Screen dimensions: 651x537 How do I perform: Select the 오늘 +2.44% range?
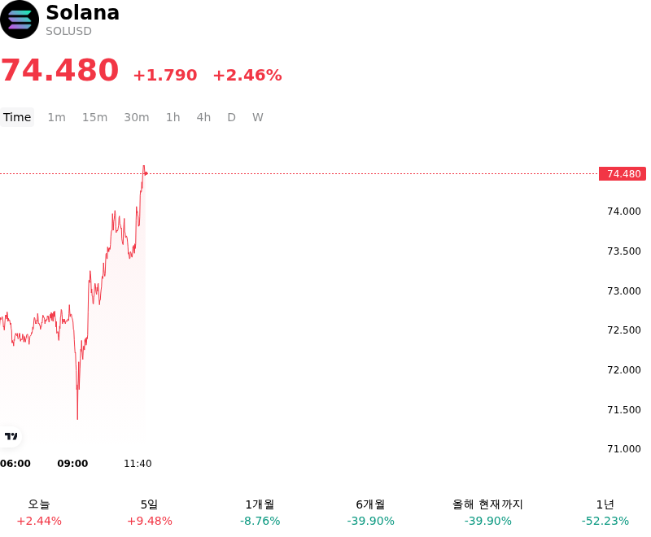point(39,513)
